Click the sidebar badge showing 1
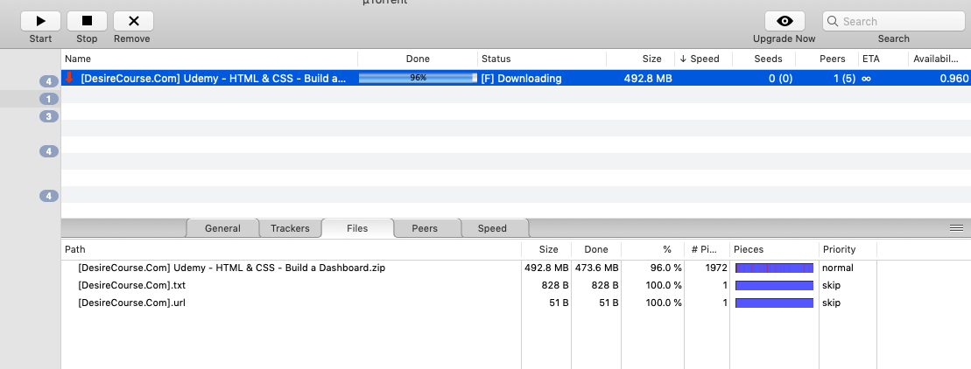The image size is (971, 369). pyautogui.click(x=48, y=98)
